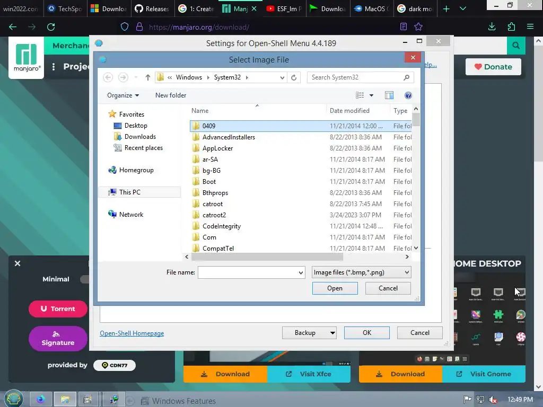Expand hidden path segments chevron
The image size is (543, 407).
(170, 77)
